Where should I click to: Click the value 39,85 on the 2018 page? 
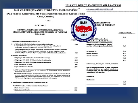(124, 58)
